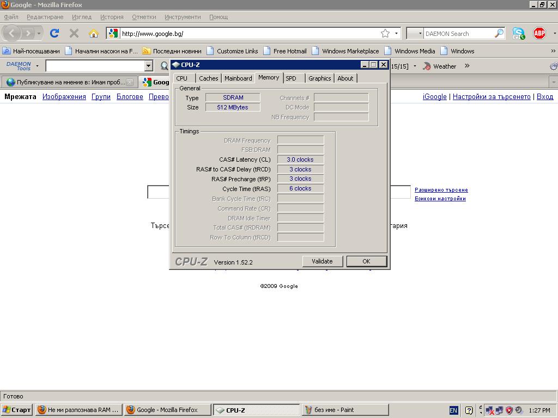Click the EN language indicator in tray
The width and height of the screenshot is (558, 418).
click(453, 410)
